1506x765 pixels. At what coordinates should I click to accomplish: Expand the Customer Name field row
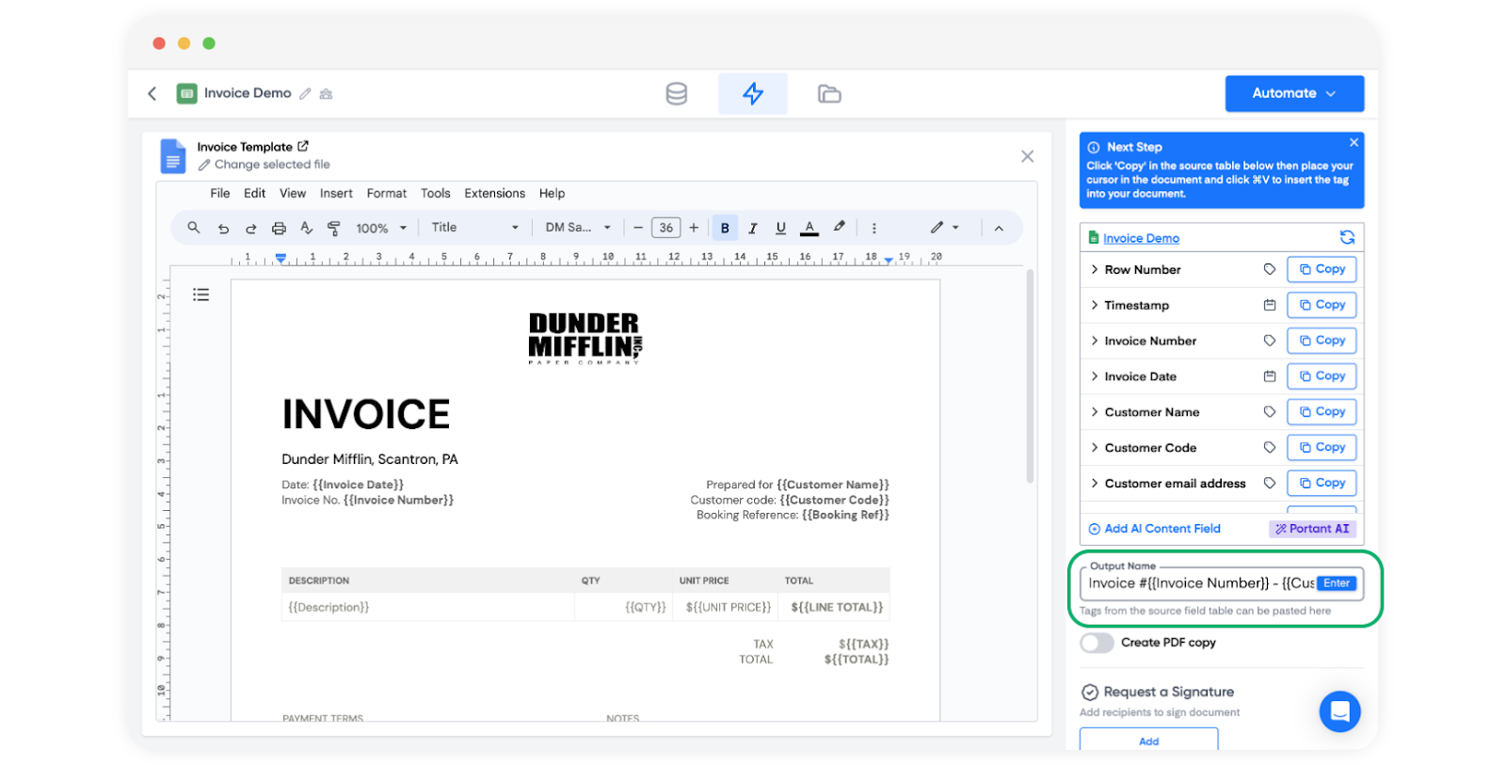point(1094,412)
